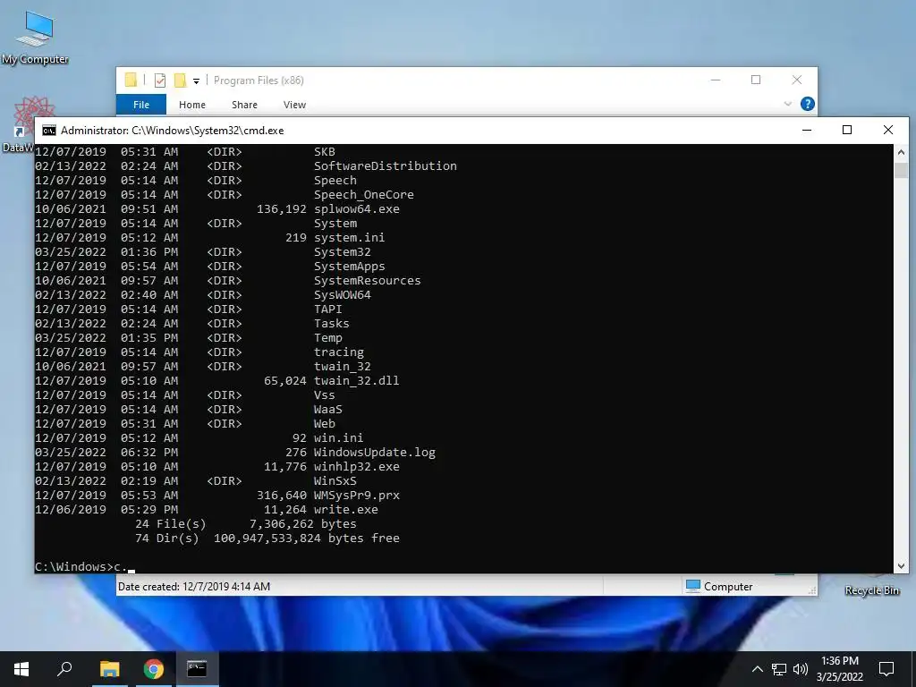Open Explorer Help blue question icon
916x687 pixels.
(808, 104)
